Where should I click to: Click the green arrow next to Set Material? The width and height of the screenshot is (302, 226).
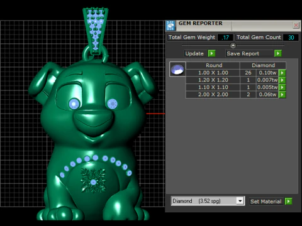(289, 202)
